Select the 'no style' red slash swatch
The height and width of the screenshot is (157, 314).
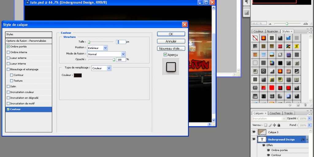tap(255, 38)
